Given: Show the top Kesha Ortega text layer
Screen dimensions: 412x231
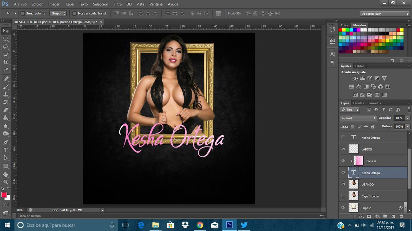Looking at the screenshot, I should tap(343, 137).
